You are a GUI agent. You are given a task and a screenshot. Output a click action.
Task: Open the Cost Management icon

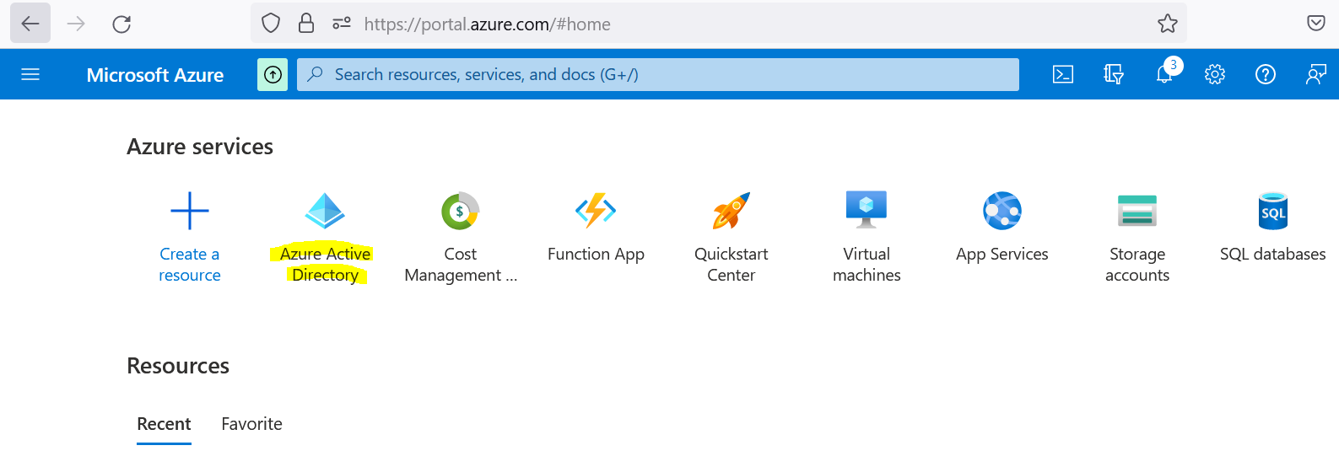tap(460, 211)
